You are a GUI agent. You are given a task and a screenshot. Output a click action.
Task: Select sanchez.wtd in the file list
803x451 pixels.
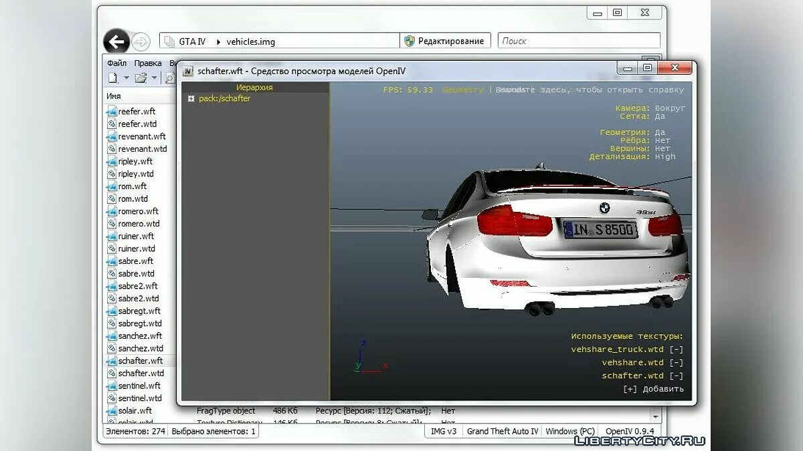point(140,348)
